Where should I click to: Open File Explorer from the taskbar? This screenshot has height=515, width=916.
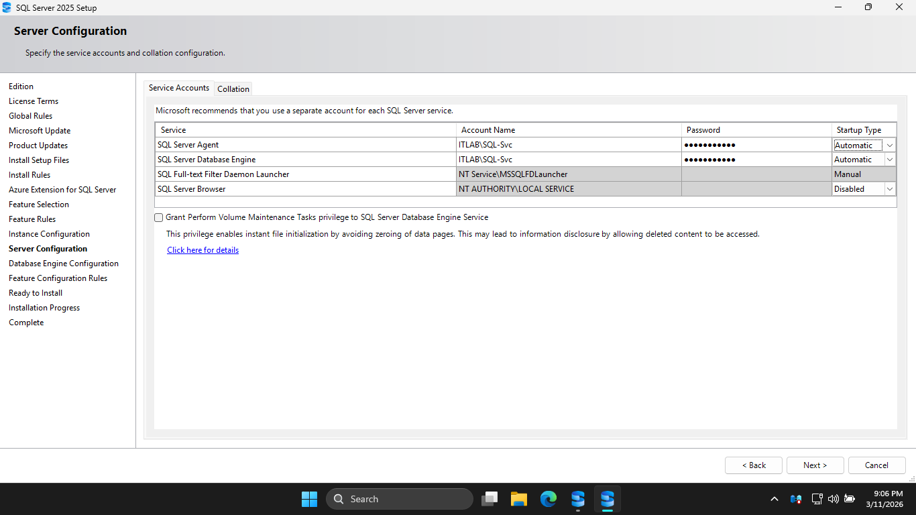point(518,499)
